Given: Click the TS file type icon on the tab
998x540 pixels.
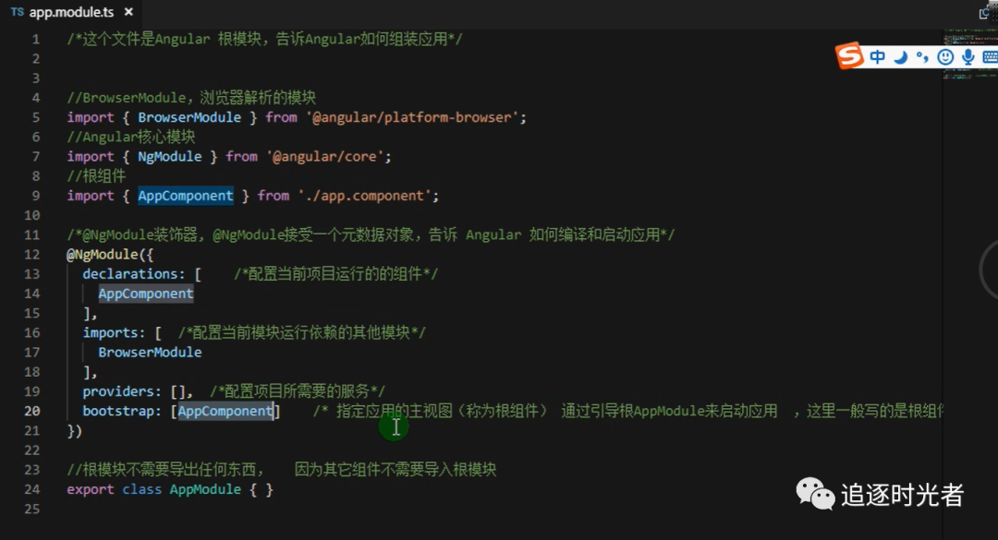Looking at the screenshot, I should click(18, 12).
